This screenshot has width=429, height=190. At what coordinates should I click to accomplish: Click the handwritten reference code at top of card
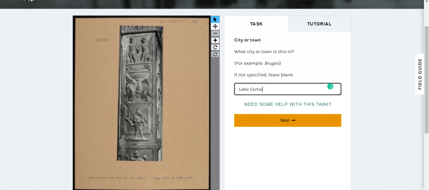(179, 22)
